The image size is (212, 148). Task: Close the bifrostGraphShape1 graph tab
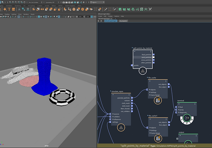[111, 19]
